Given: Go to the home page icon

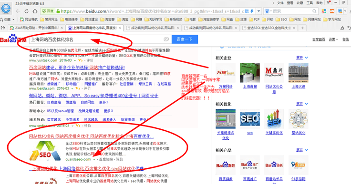Looking at the screenshot, I should tap(35, 11).
